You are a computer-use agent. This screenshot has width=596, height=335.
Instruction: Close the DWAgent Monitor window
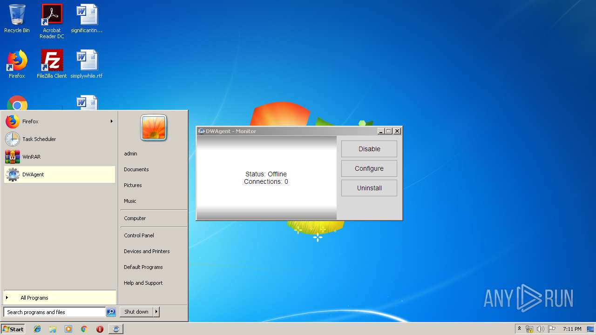[x=397, y=131]
